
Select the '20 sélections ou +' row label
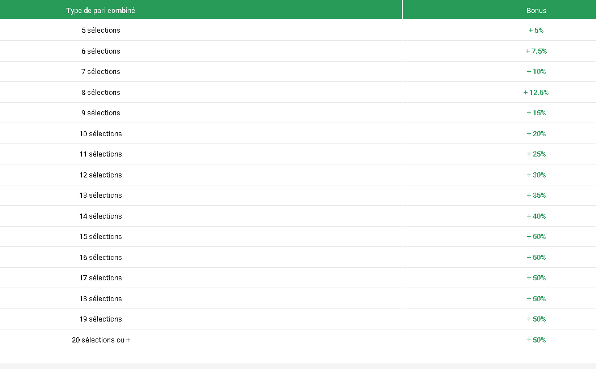click(101, 340)
